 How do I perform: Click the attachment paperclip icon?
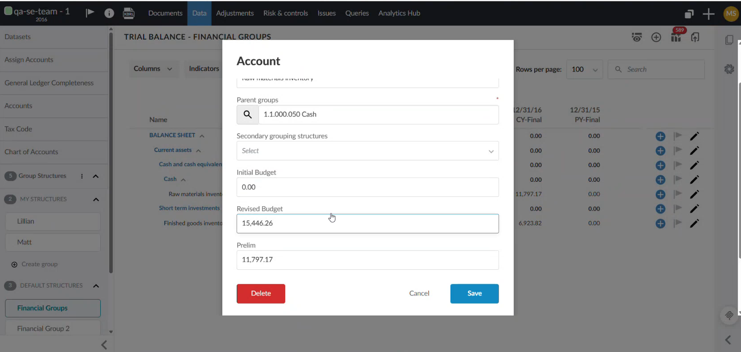(x=729, y=316)
